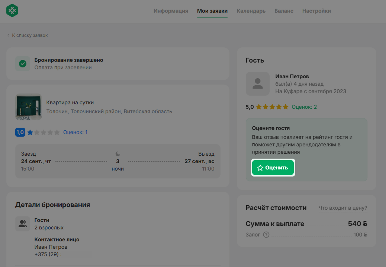Viewport: 386px width, 267px height.
Task: Open the guest's Оценок: 2 reviews link
Action: coord(304,107)
